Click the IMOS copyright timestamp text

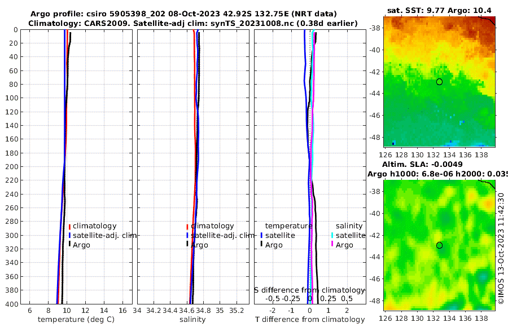point(501,248)
